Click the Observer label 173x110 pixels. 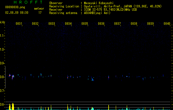56,3
